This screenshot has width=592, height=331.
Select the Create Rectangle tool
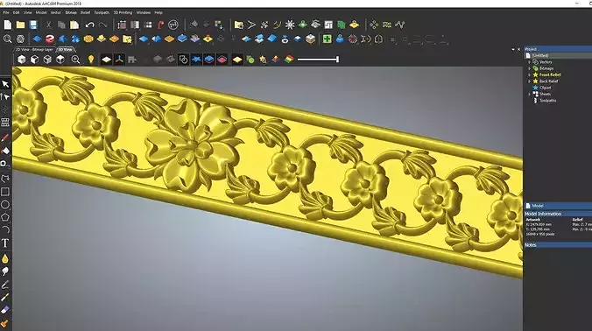pos(5,192)
